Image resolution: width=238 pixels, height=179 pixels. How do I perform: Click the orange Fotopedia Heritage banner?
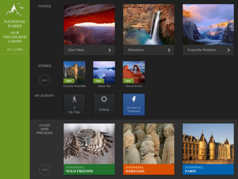click(x=149, y=170)
